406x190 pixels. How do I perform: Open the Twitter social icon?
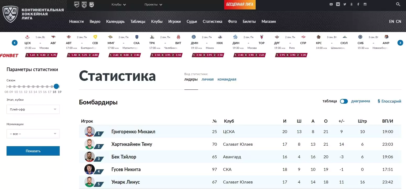click(x=345, y=4)
